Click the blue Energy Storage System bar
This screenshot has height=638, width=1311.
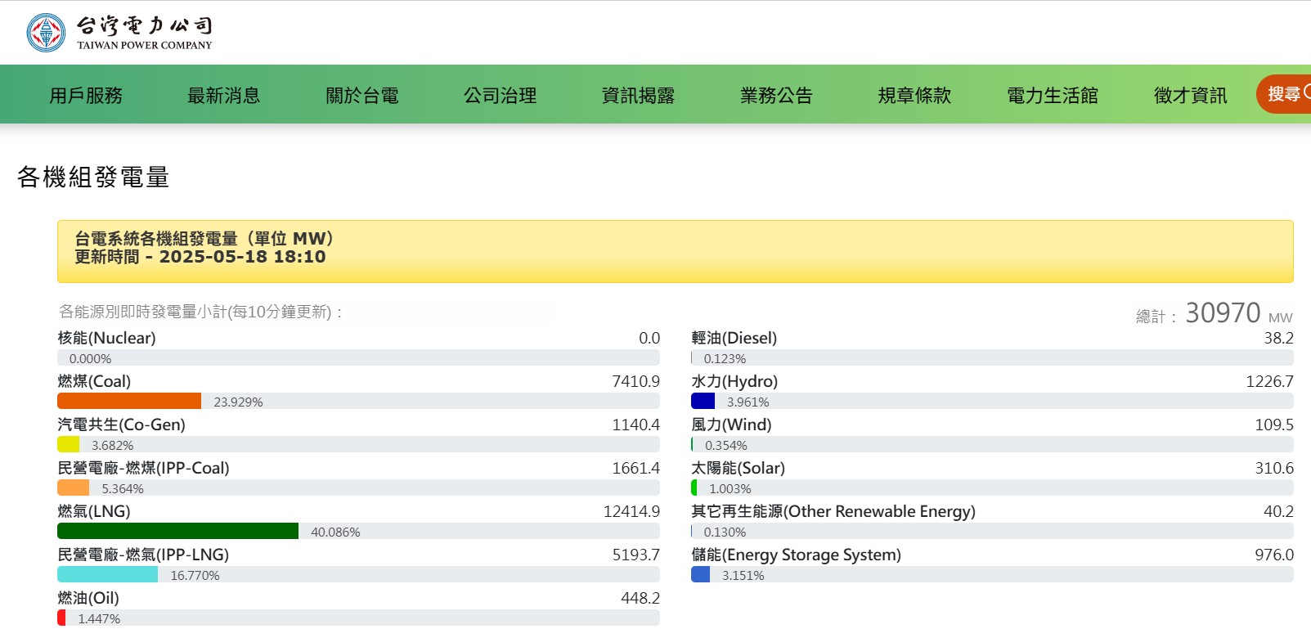click(700, 574)
